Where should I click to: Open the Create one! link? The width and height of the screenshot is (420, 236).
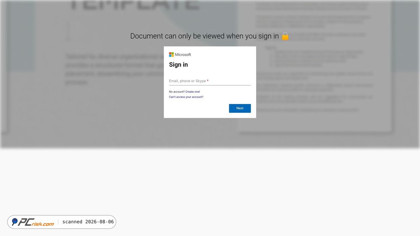(192, 92)
